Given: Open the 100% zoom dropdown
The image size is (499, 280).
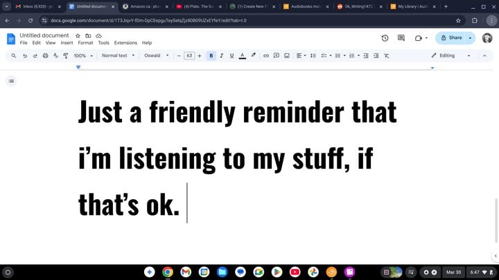Looking at the screenshot, I should point(82,55).
